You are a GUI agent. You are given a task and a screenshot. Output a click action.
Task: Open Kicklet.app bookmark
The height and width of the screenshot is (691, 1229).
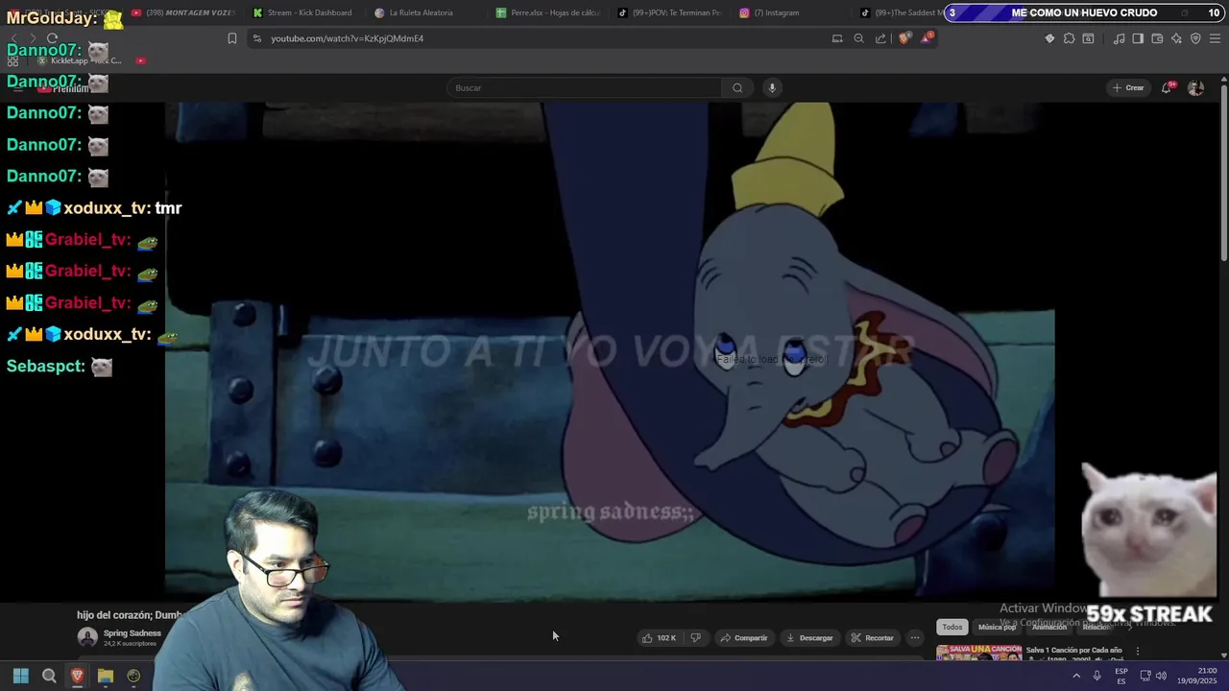[x=79, y=60]
